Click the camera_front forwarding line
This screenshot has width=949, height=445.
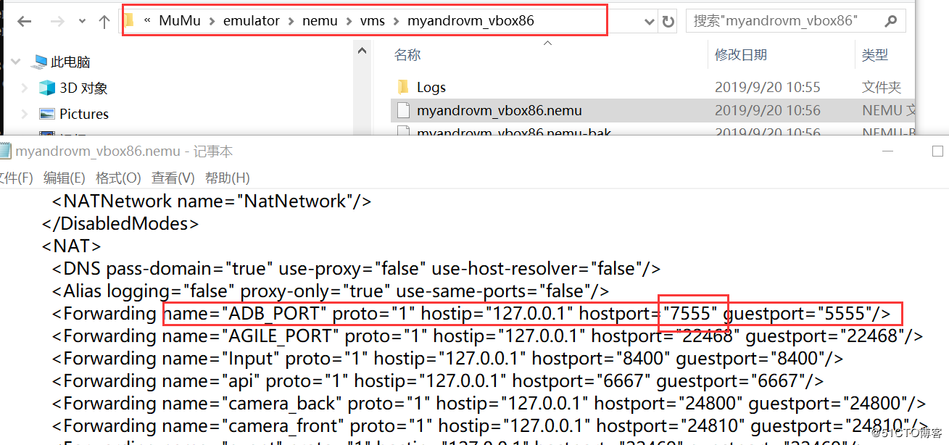490,426
